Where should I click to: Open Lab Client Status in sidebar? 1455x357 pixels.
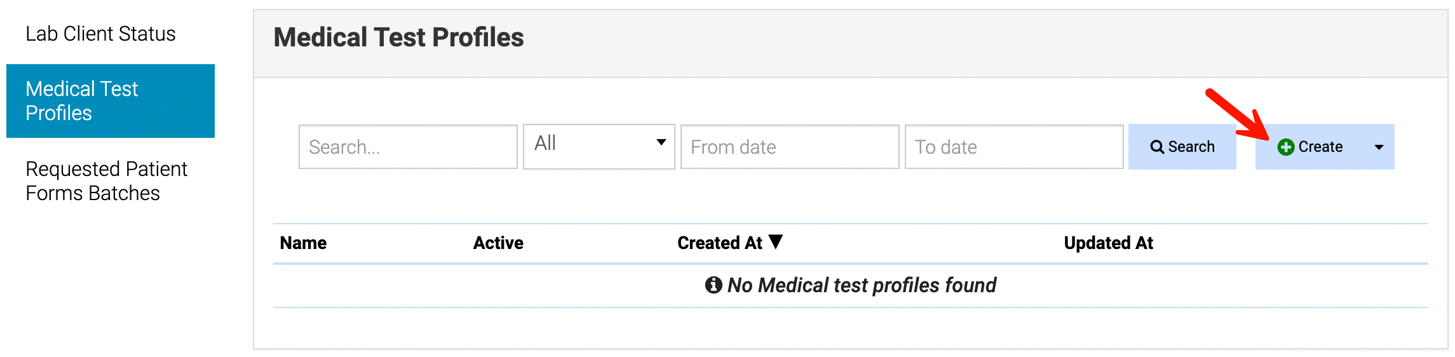100,34
